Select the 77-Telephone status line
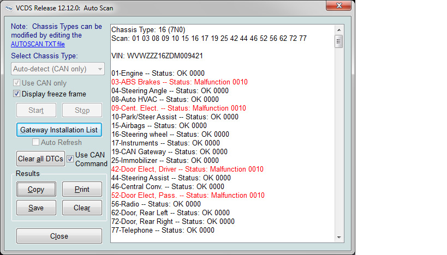 pos(163,230)
